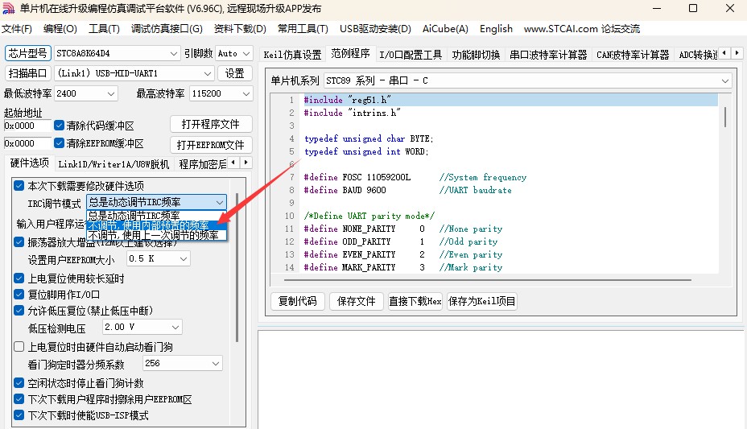Click the STC app icon in title bar

[9, 9]
